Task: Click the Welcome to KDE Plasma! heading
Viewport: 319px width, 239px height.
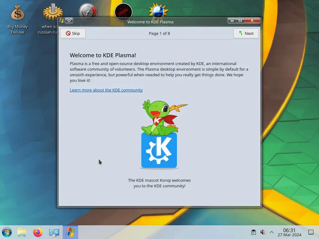Action: [103, 55]
